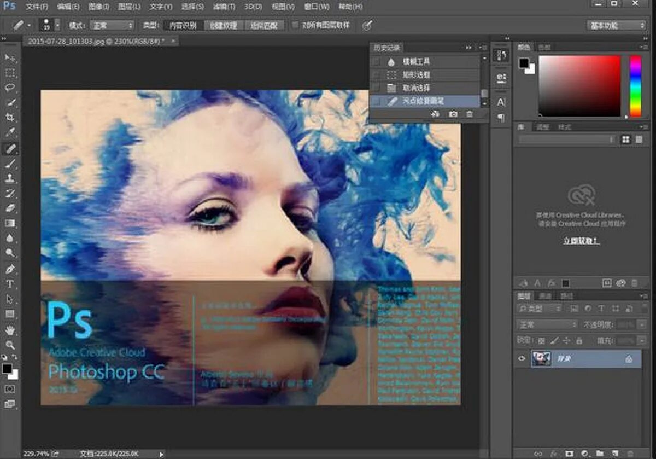This screenshot has height=459, width=656.
Task: Open the 图像(I) Image menu
Action: click(99, 7)
